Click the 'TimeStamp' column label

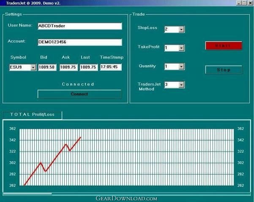pyautogui.click(x=112, y=57)
